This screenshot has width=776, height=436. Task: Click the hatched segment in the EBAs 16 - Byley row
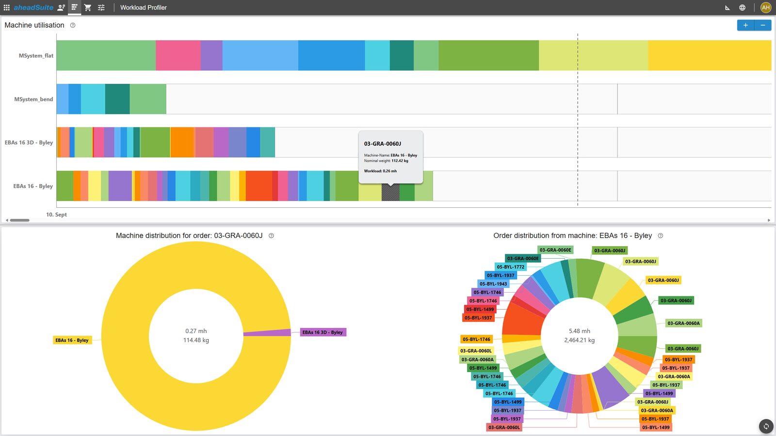click(390, 192)
